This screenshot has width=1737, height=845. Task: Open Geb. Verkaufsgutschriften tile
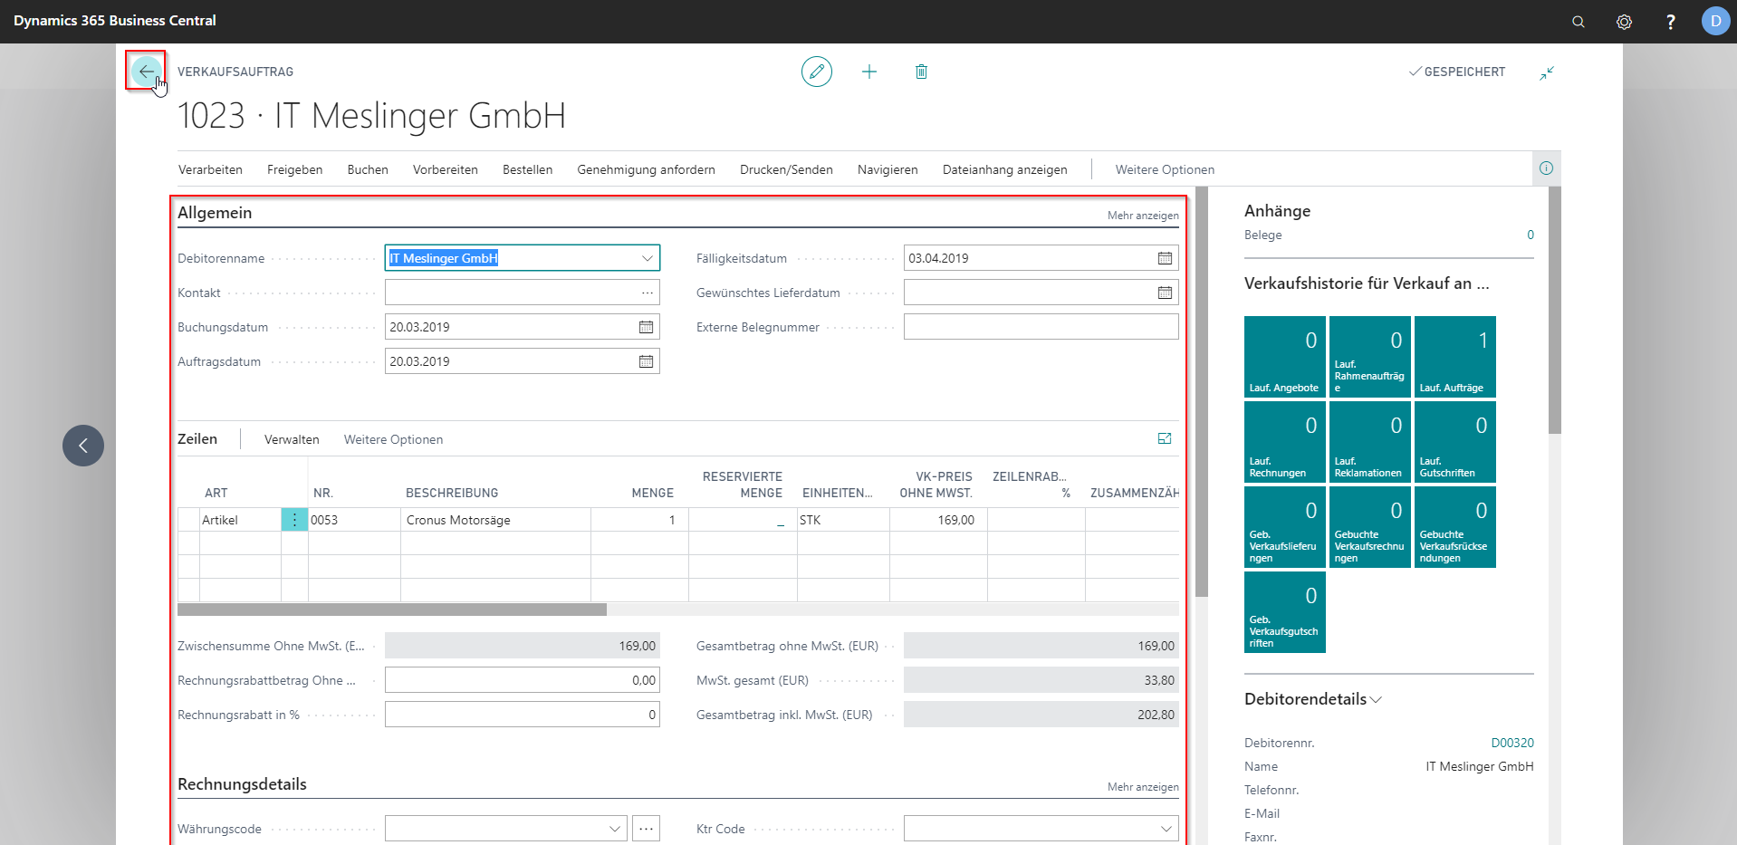click(1285, 612)
